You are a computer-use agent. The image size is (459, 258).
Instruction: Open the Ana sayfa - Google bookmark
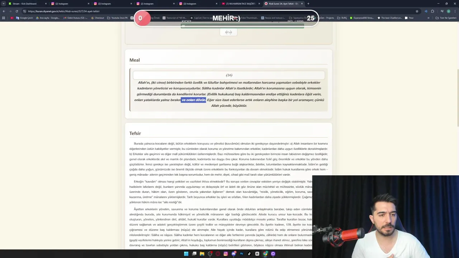48,18
